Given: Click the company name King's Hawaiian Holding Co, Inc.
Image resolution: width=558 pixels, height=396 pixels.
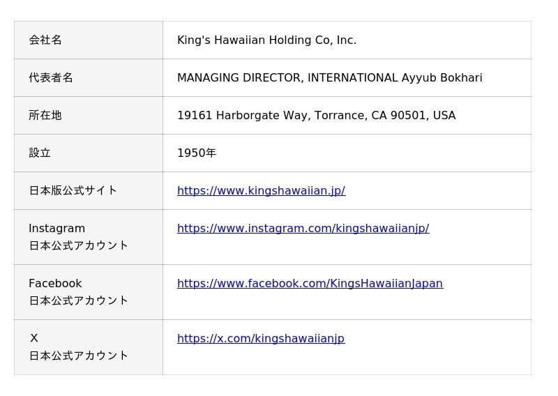Looking at the screenshot, I should [266, 40].
